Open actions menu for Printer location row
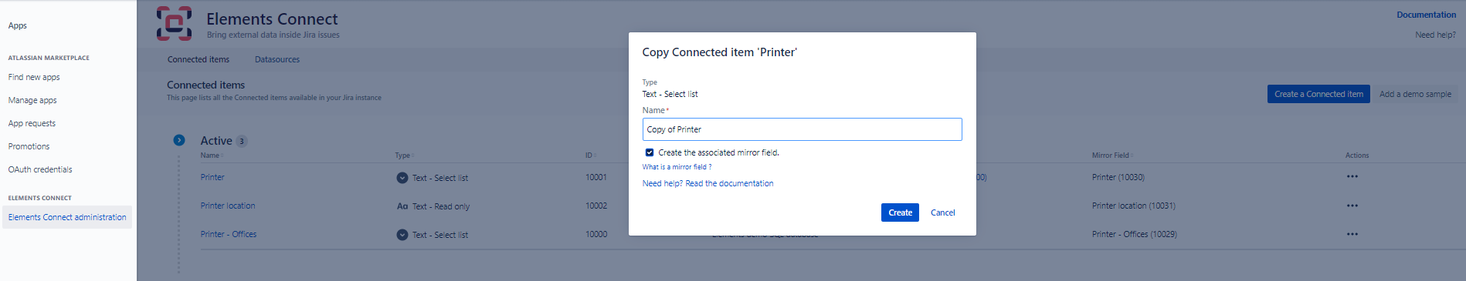This screenshot has width=1466, height=281. pyautogui.click(x=1352, y=206)
